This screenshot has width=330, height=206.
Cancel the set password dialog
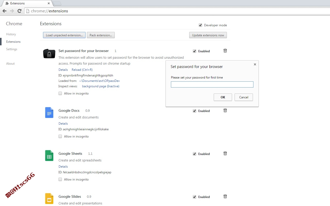point(244,97)
